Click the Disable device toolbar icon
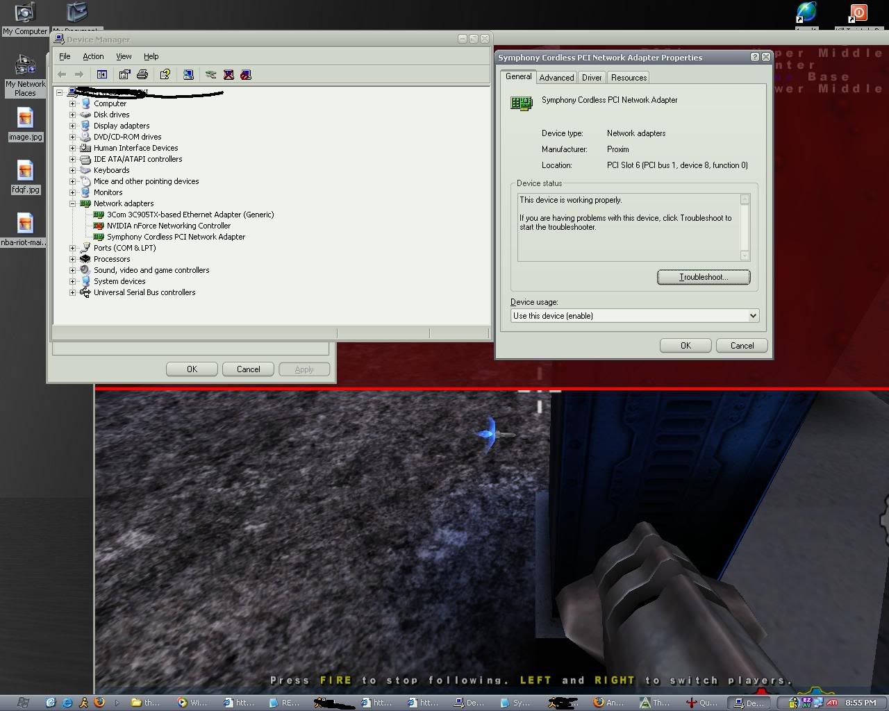 (x=245, y=74)
